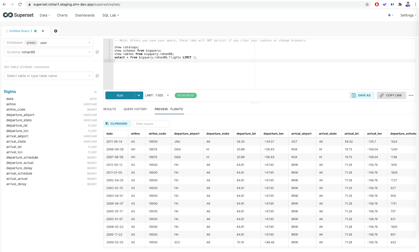This screenshot has width=419, height=252.
Task: Open the three-dot query options menu
Action: pos(411,96)
